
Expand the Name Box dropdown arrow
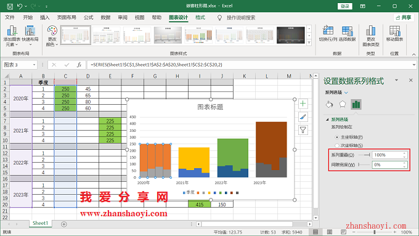click(35, 65)
